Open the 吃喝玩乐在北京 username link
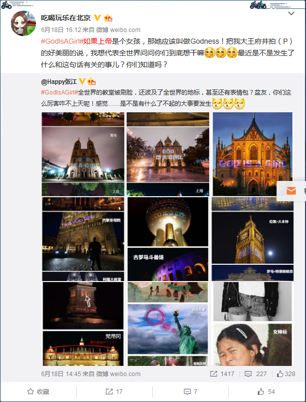Viewport: 306px width, 402px height. (x=66, y=18)
